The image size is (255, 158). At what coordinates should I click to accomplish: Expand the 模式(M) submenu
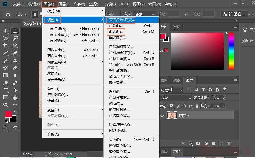(x=73, y=11)
